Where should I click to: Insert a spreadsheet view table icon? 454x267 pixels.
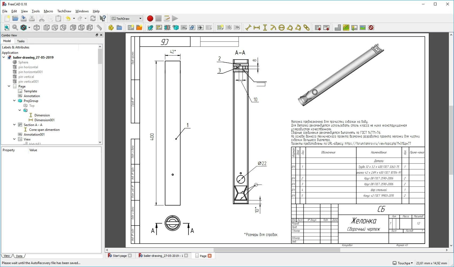[x=209, y=28]
